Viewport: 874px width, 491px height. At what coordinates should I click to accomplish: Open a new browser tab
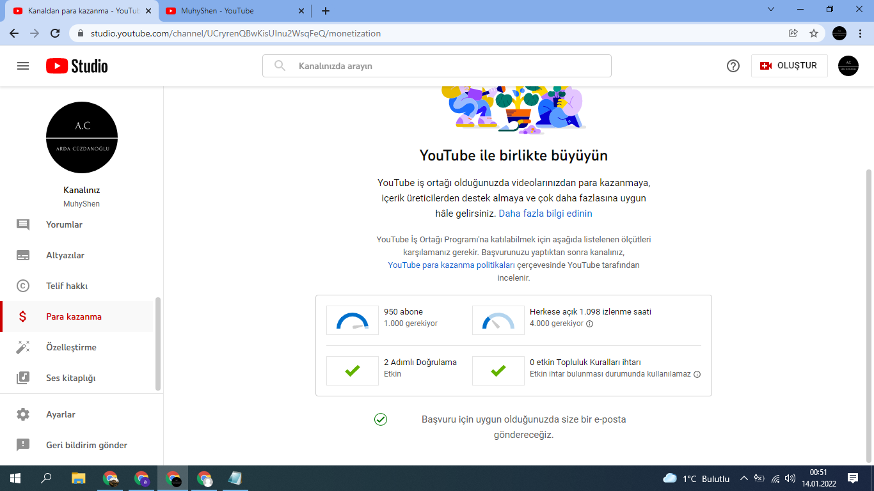[x=326, y=11]
